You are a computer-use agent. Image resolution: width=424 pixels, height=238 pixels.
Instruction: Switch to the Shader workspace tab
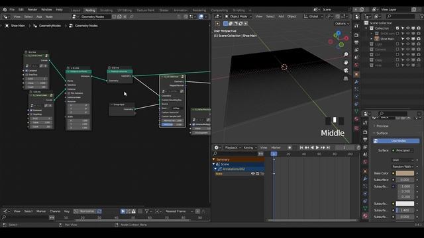164,11
